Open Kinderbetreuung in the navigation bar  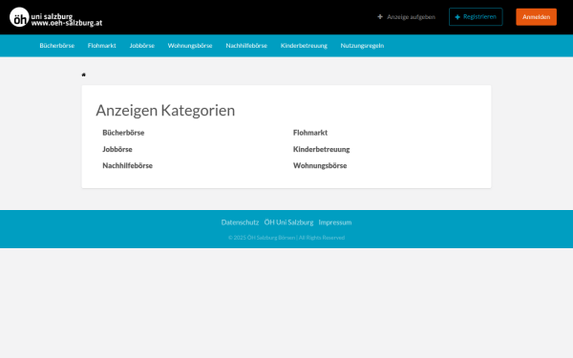tap(304, 46)
